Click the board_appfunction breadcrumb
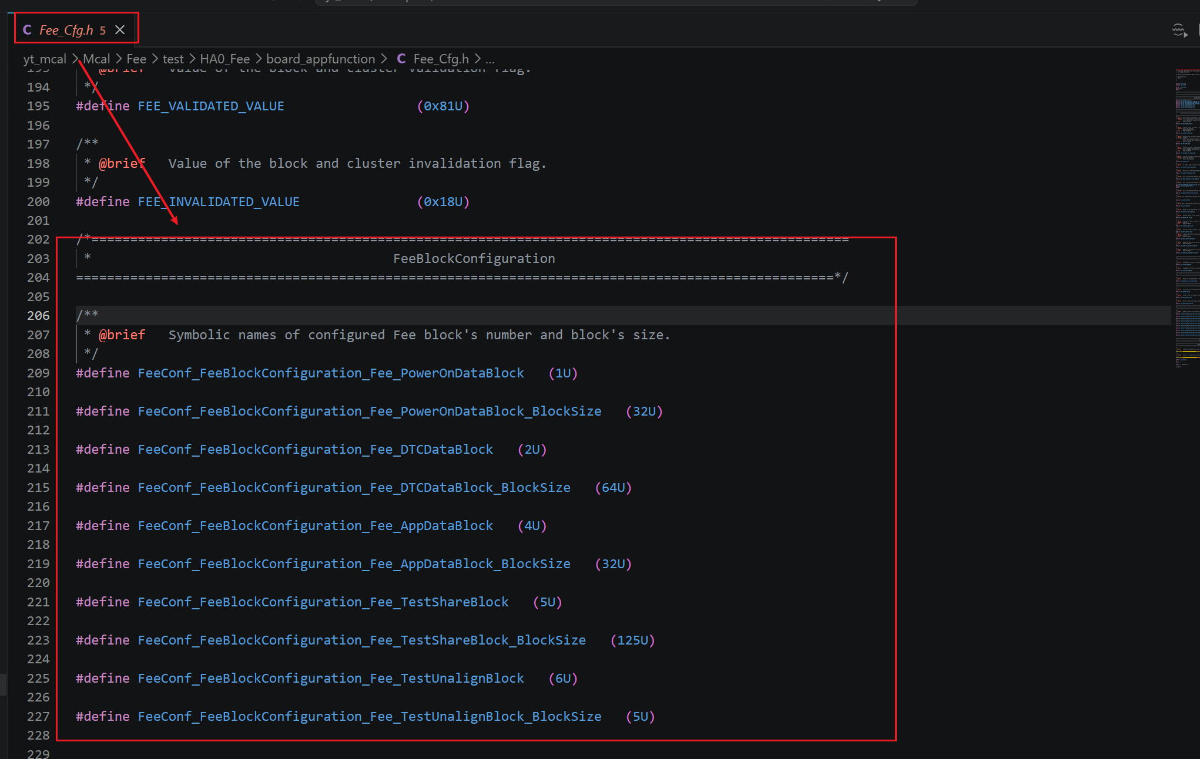Viewport: 1200px width, 759px height. [320, 59]
